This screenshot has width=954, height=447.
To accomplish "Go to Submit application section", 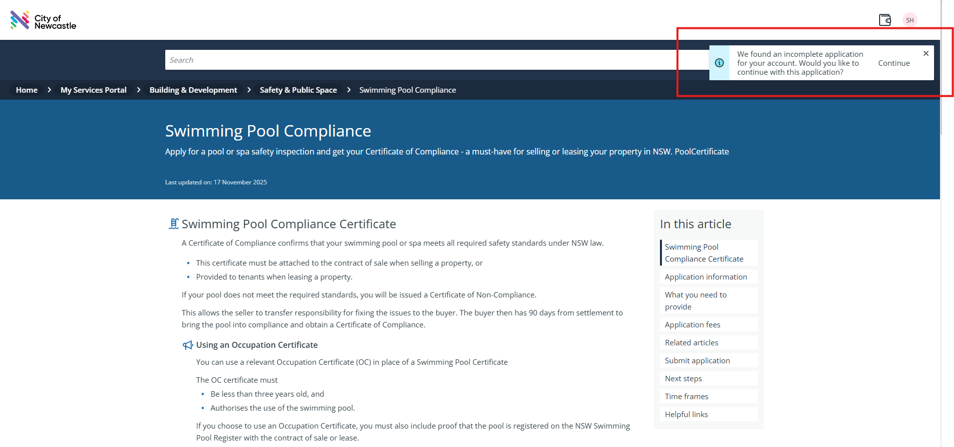I will tap(697, 360).
